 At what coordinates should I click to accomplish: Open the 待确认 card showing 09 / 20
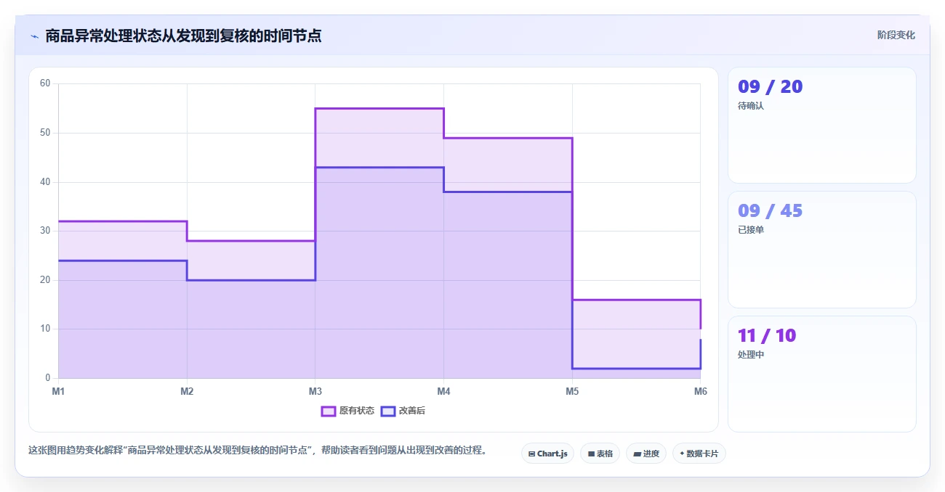point(821,125)
